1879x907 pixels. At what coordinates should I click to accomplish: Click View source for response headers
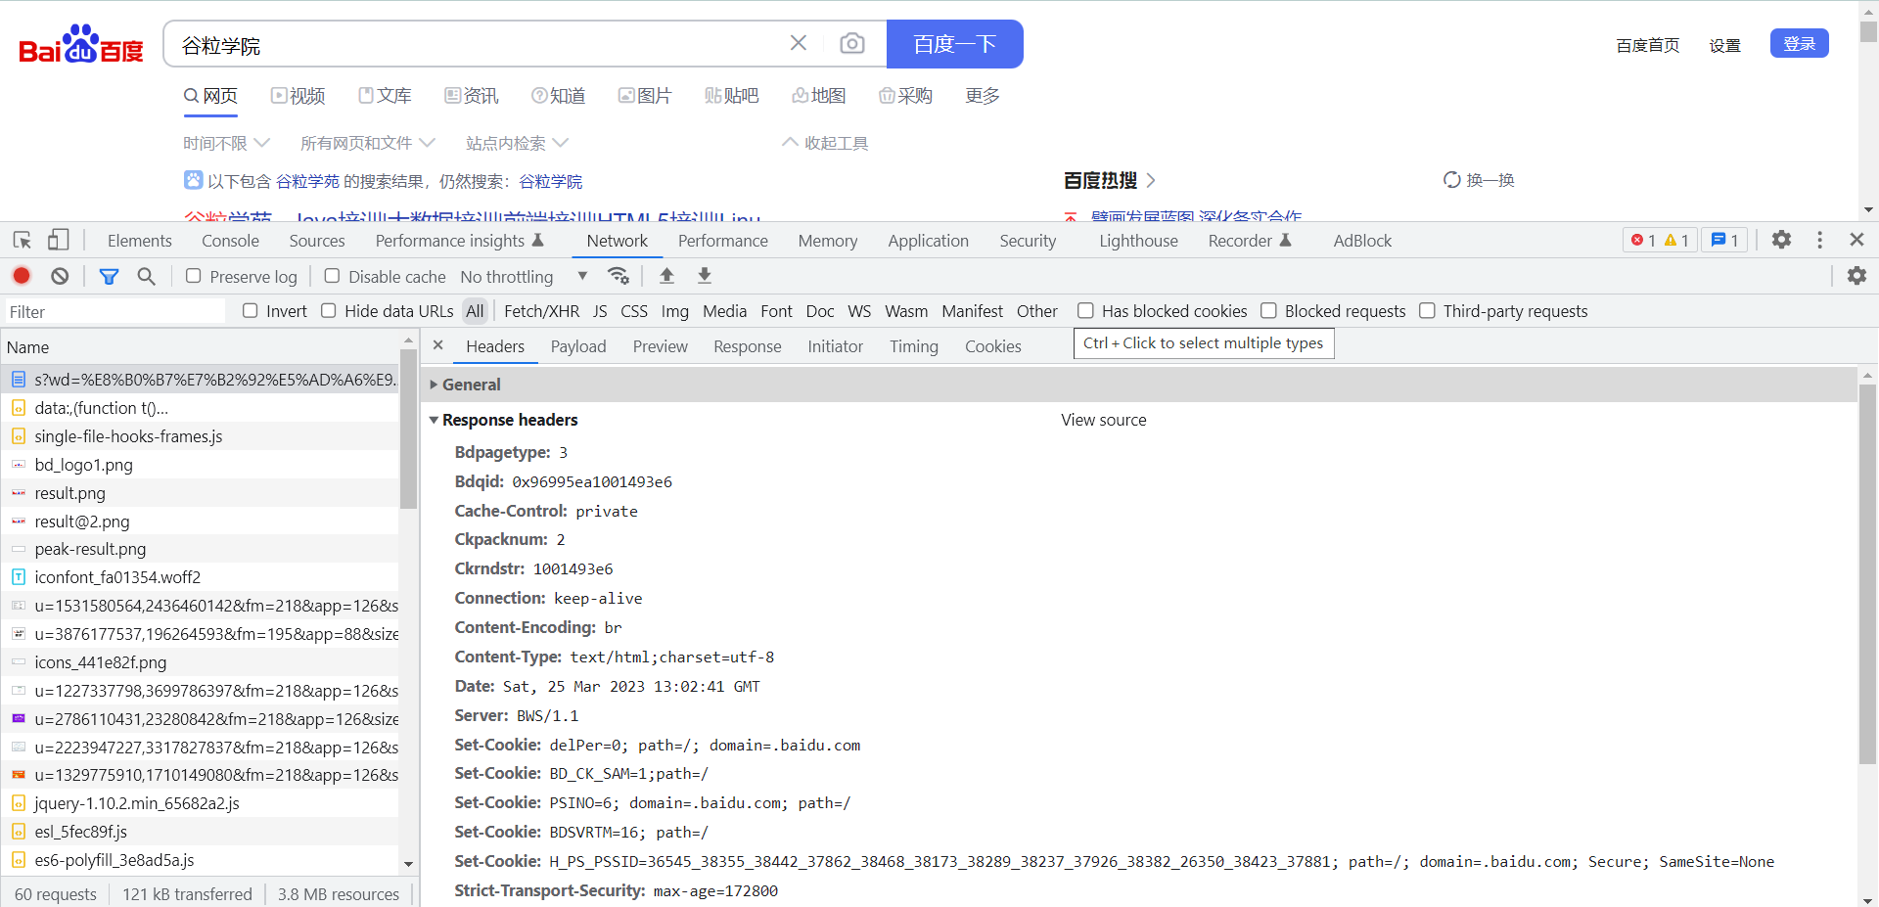(1103, 420)
